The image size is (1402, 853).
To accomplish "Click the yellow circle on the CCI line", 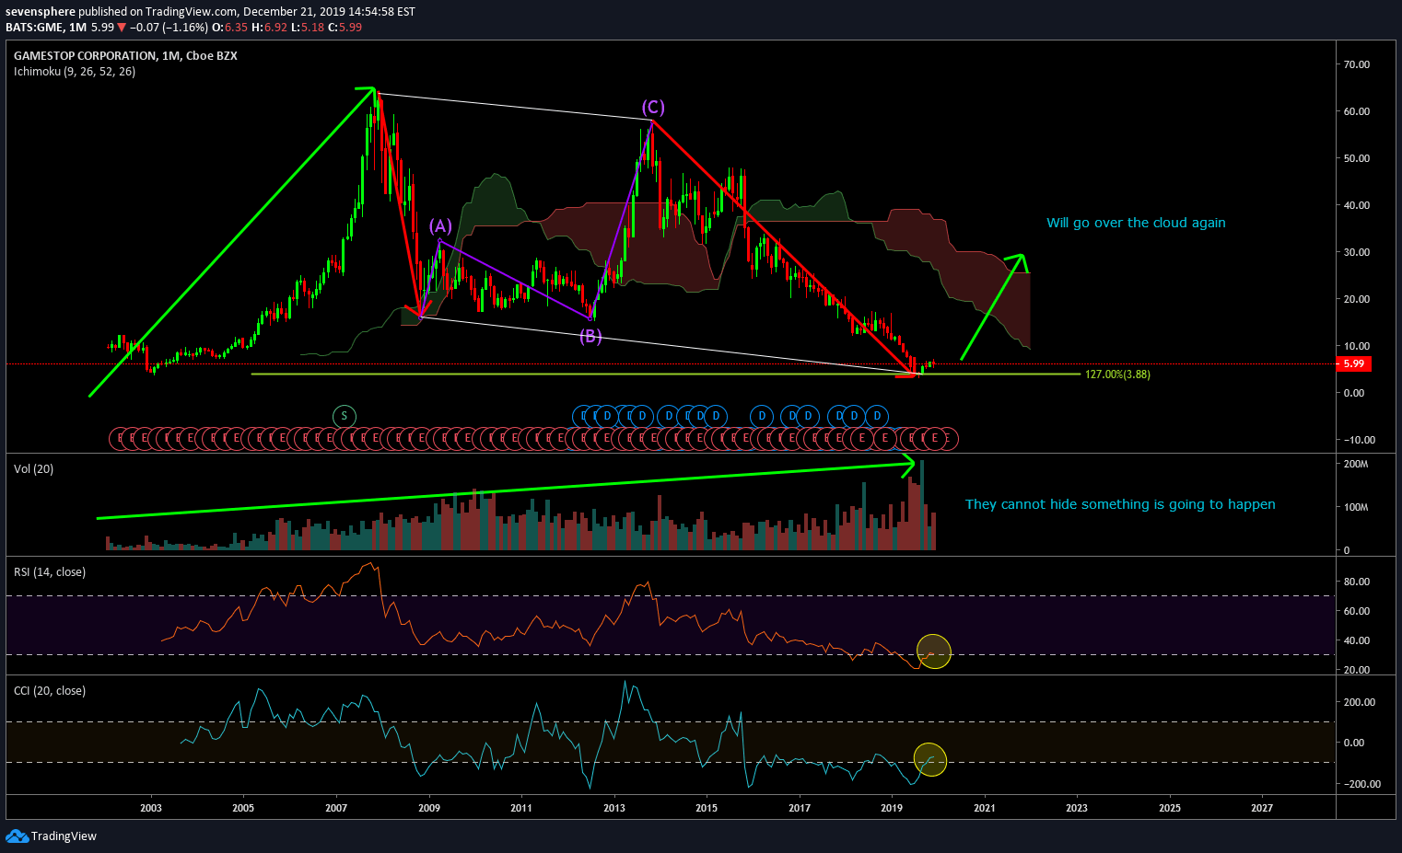I will pos(930,759).
